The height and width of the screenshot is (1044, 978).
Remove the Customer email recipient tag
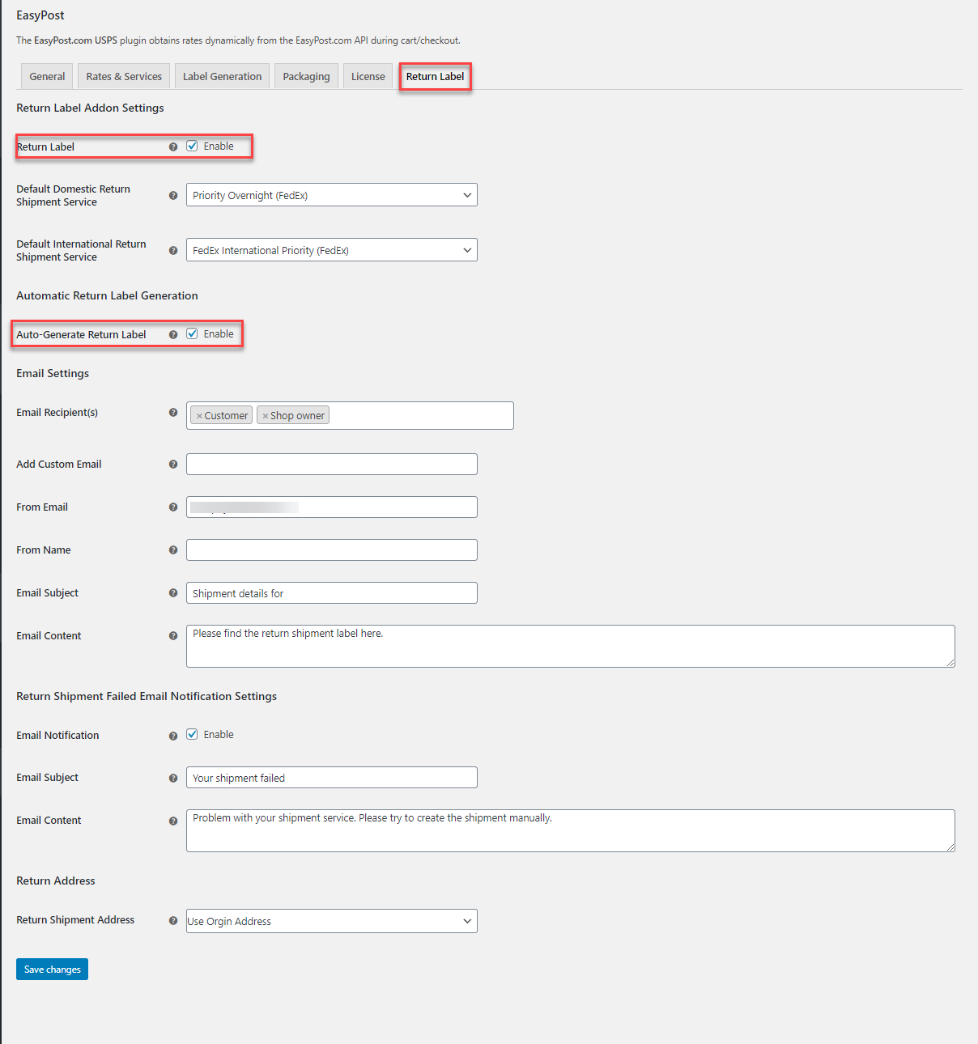pos(199,414)
